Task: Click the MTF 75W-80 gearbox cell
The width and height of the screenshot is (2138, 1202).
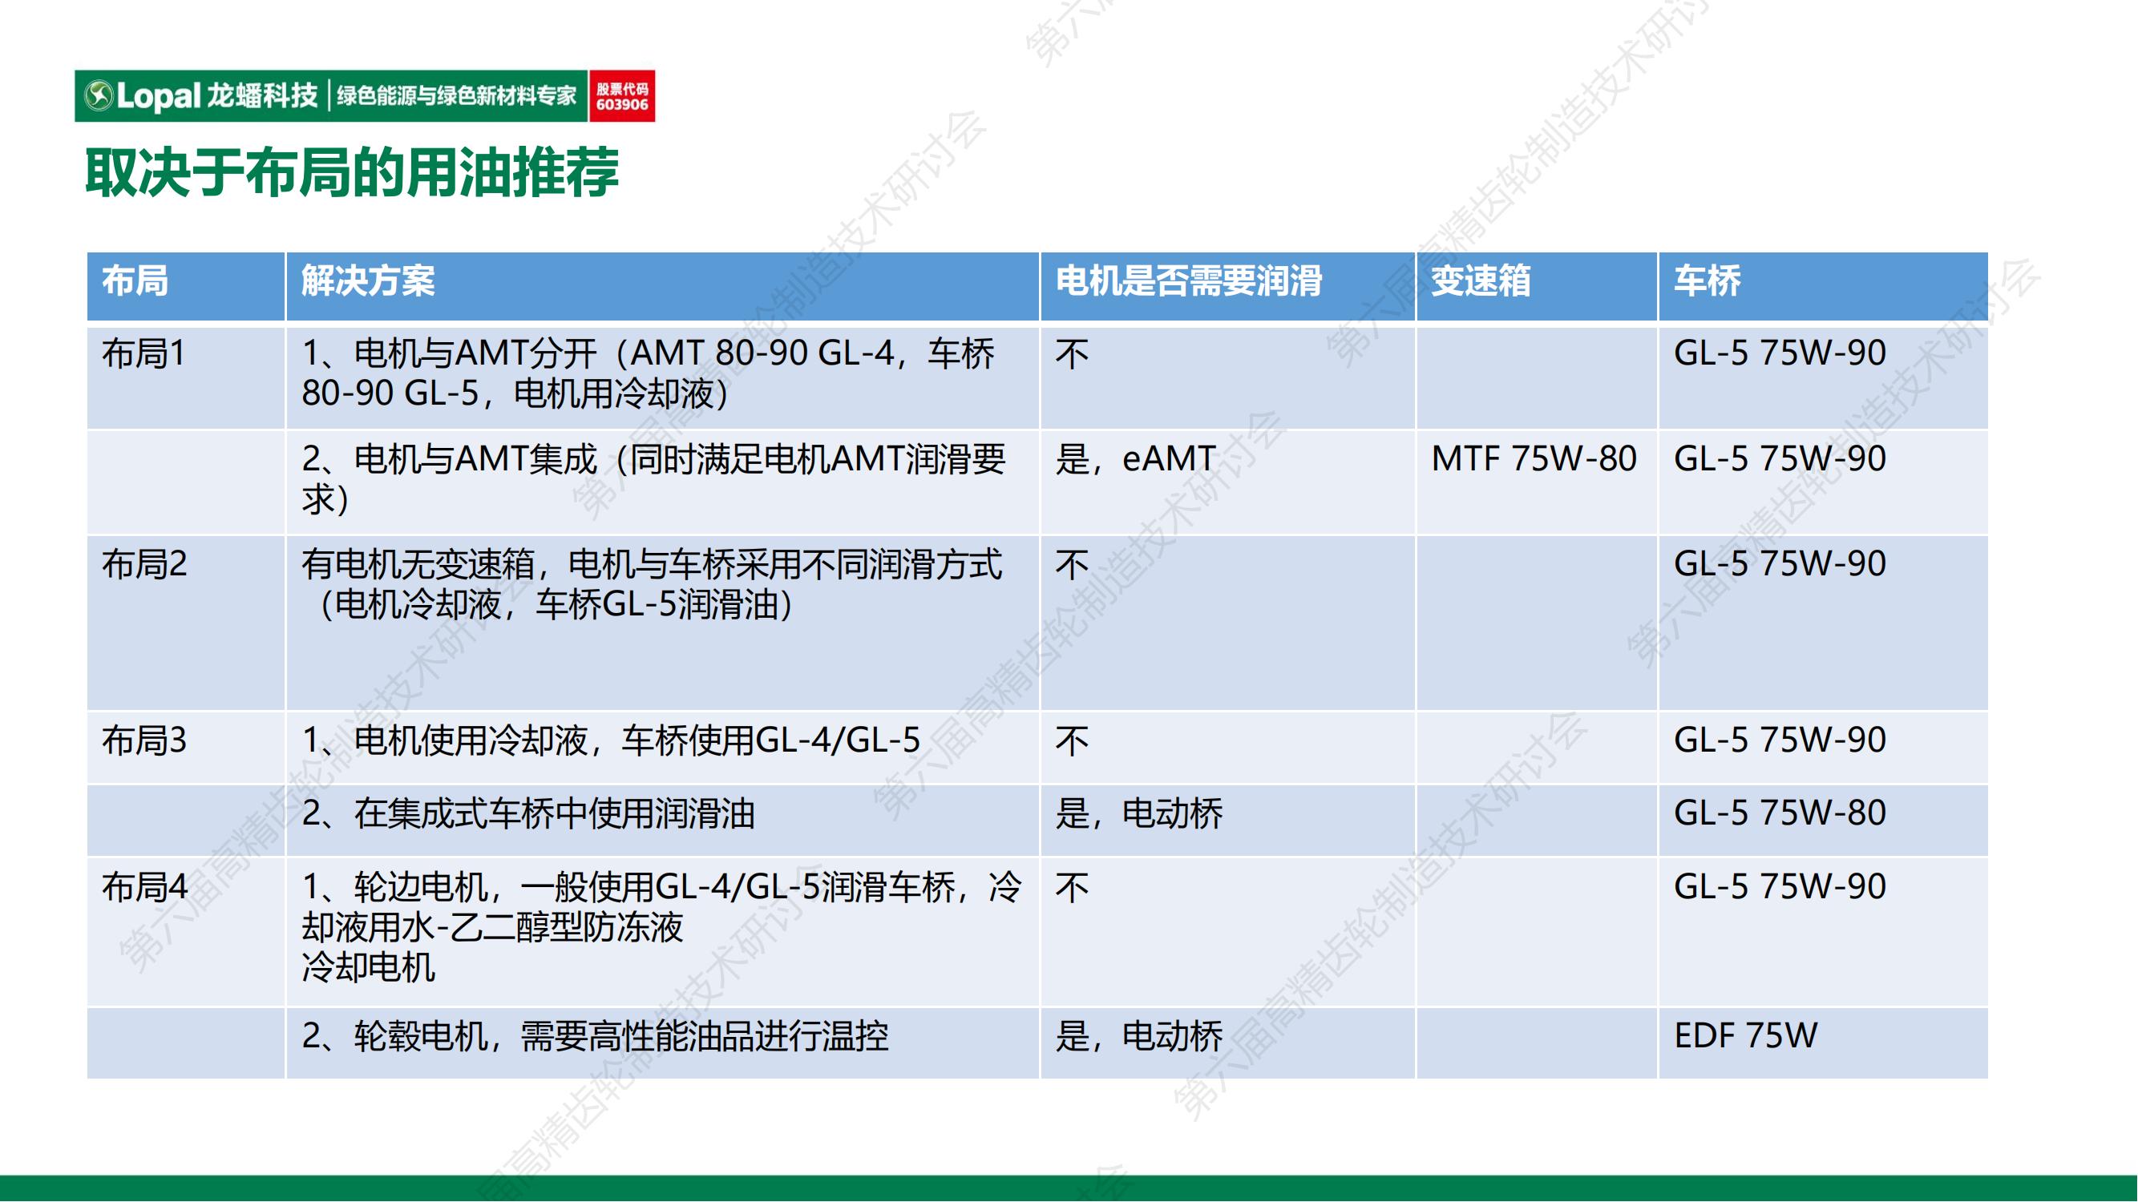Action: click(1533, 458)
